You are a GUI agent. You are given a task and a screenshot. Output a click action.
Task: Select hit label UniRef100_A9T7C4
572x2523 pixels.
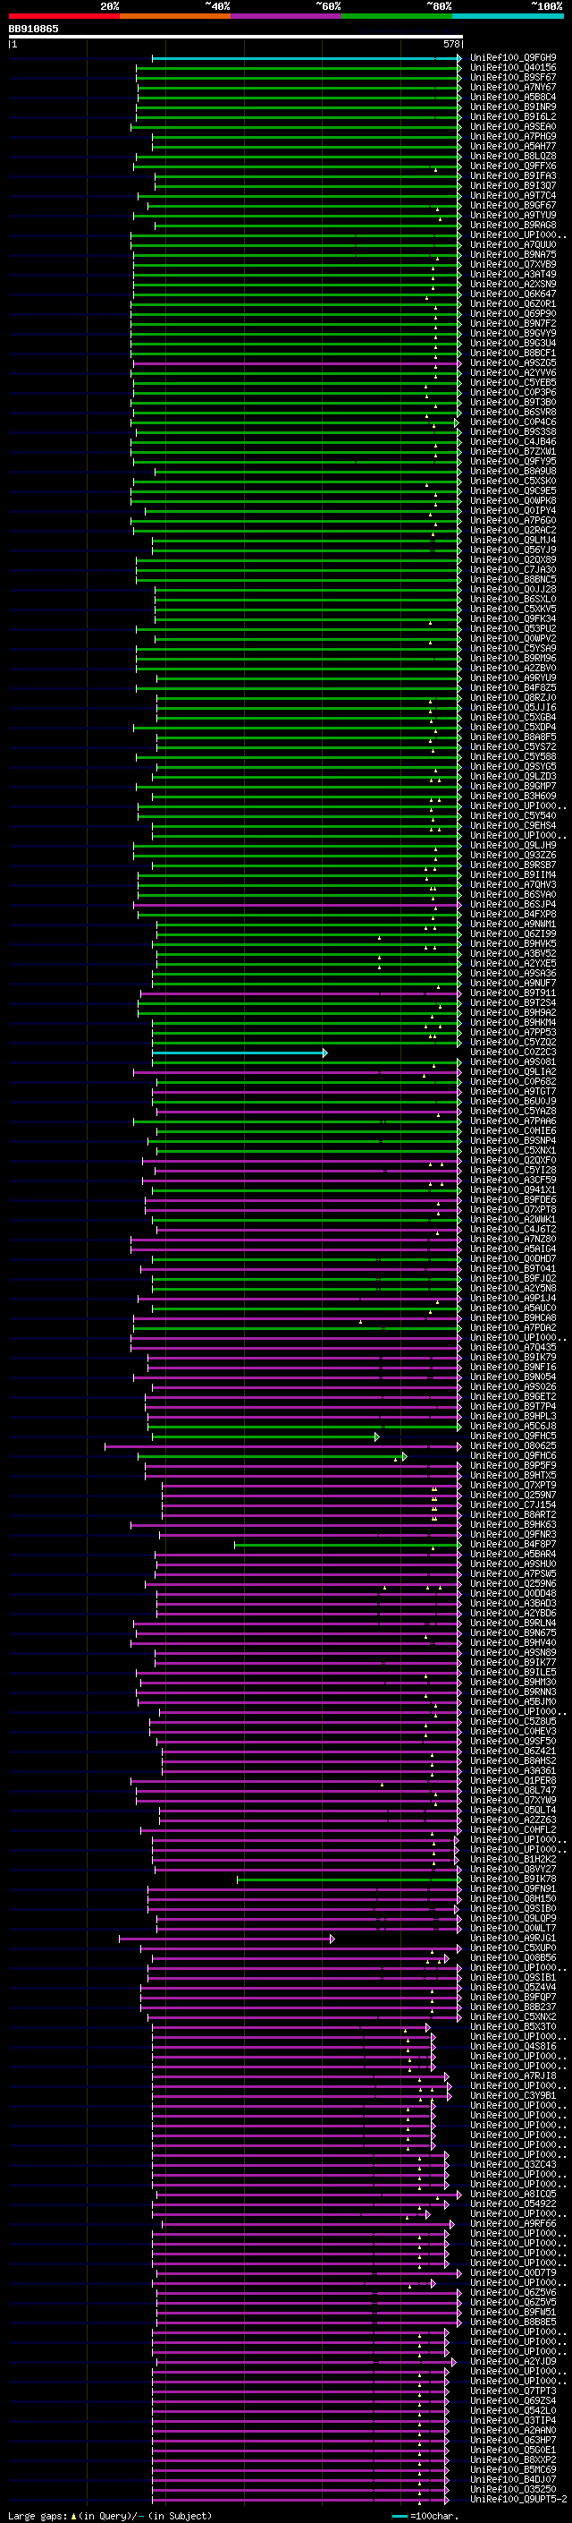coord(513,195)
